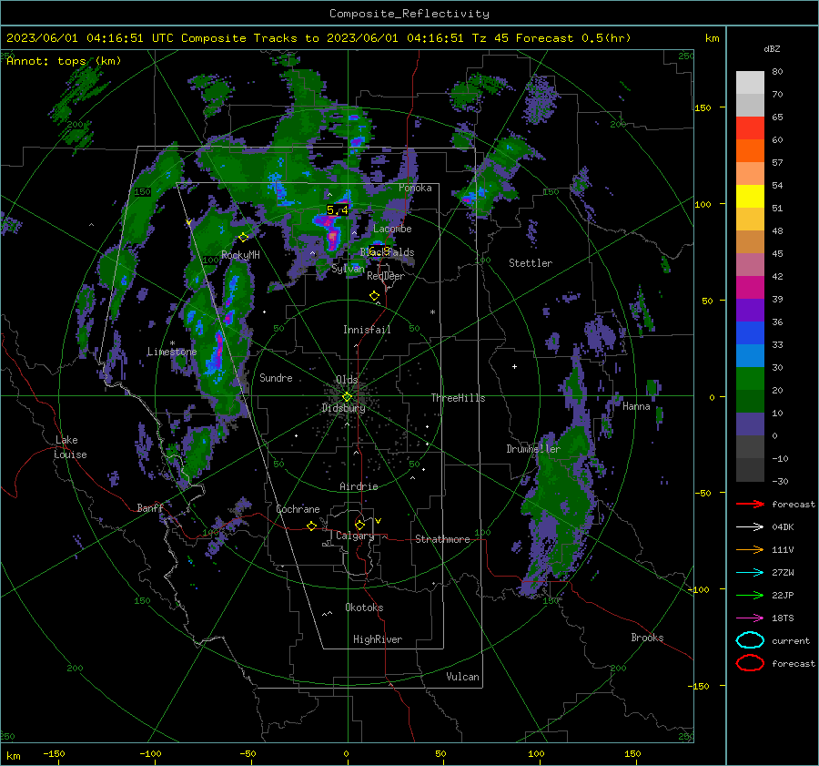Click the yellow diamond marker at radar center
Image resolution: width=819 pixels, height=766 pixels.
347,397
